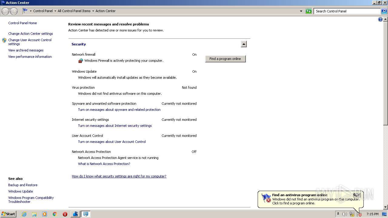Click the Network firewall label
Viewport: 388px width, 218px height.
(x=84, y=54)
